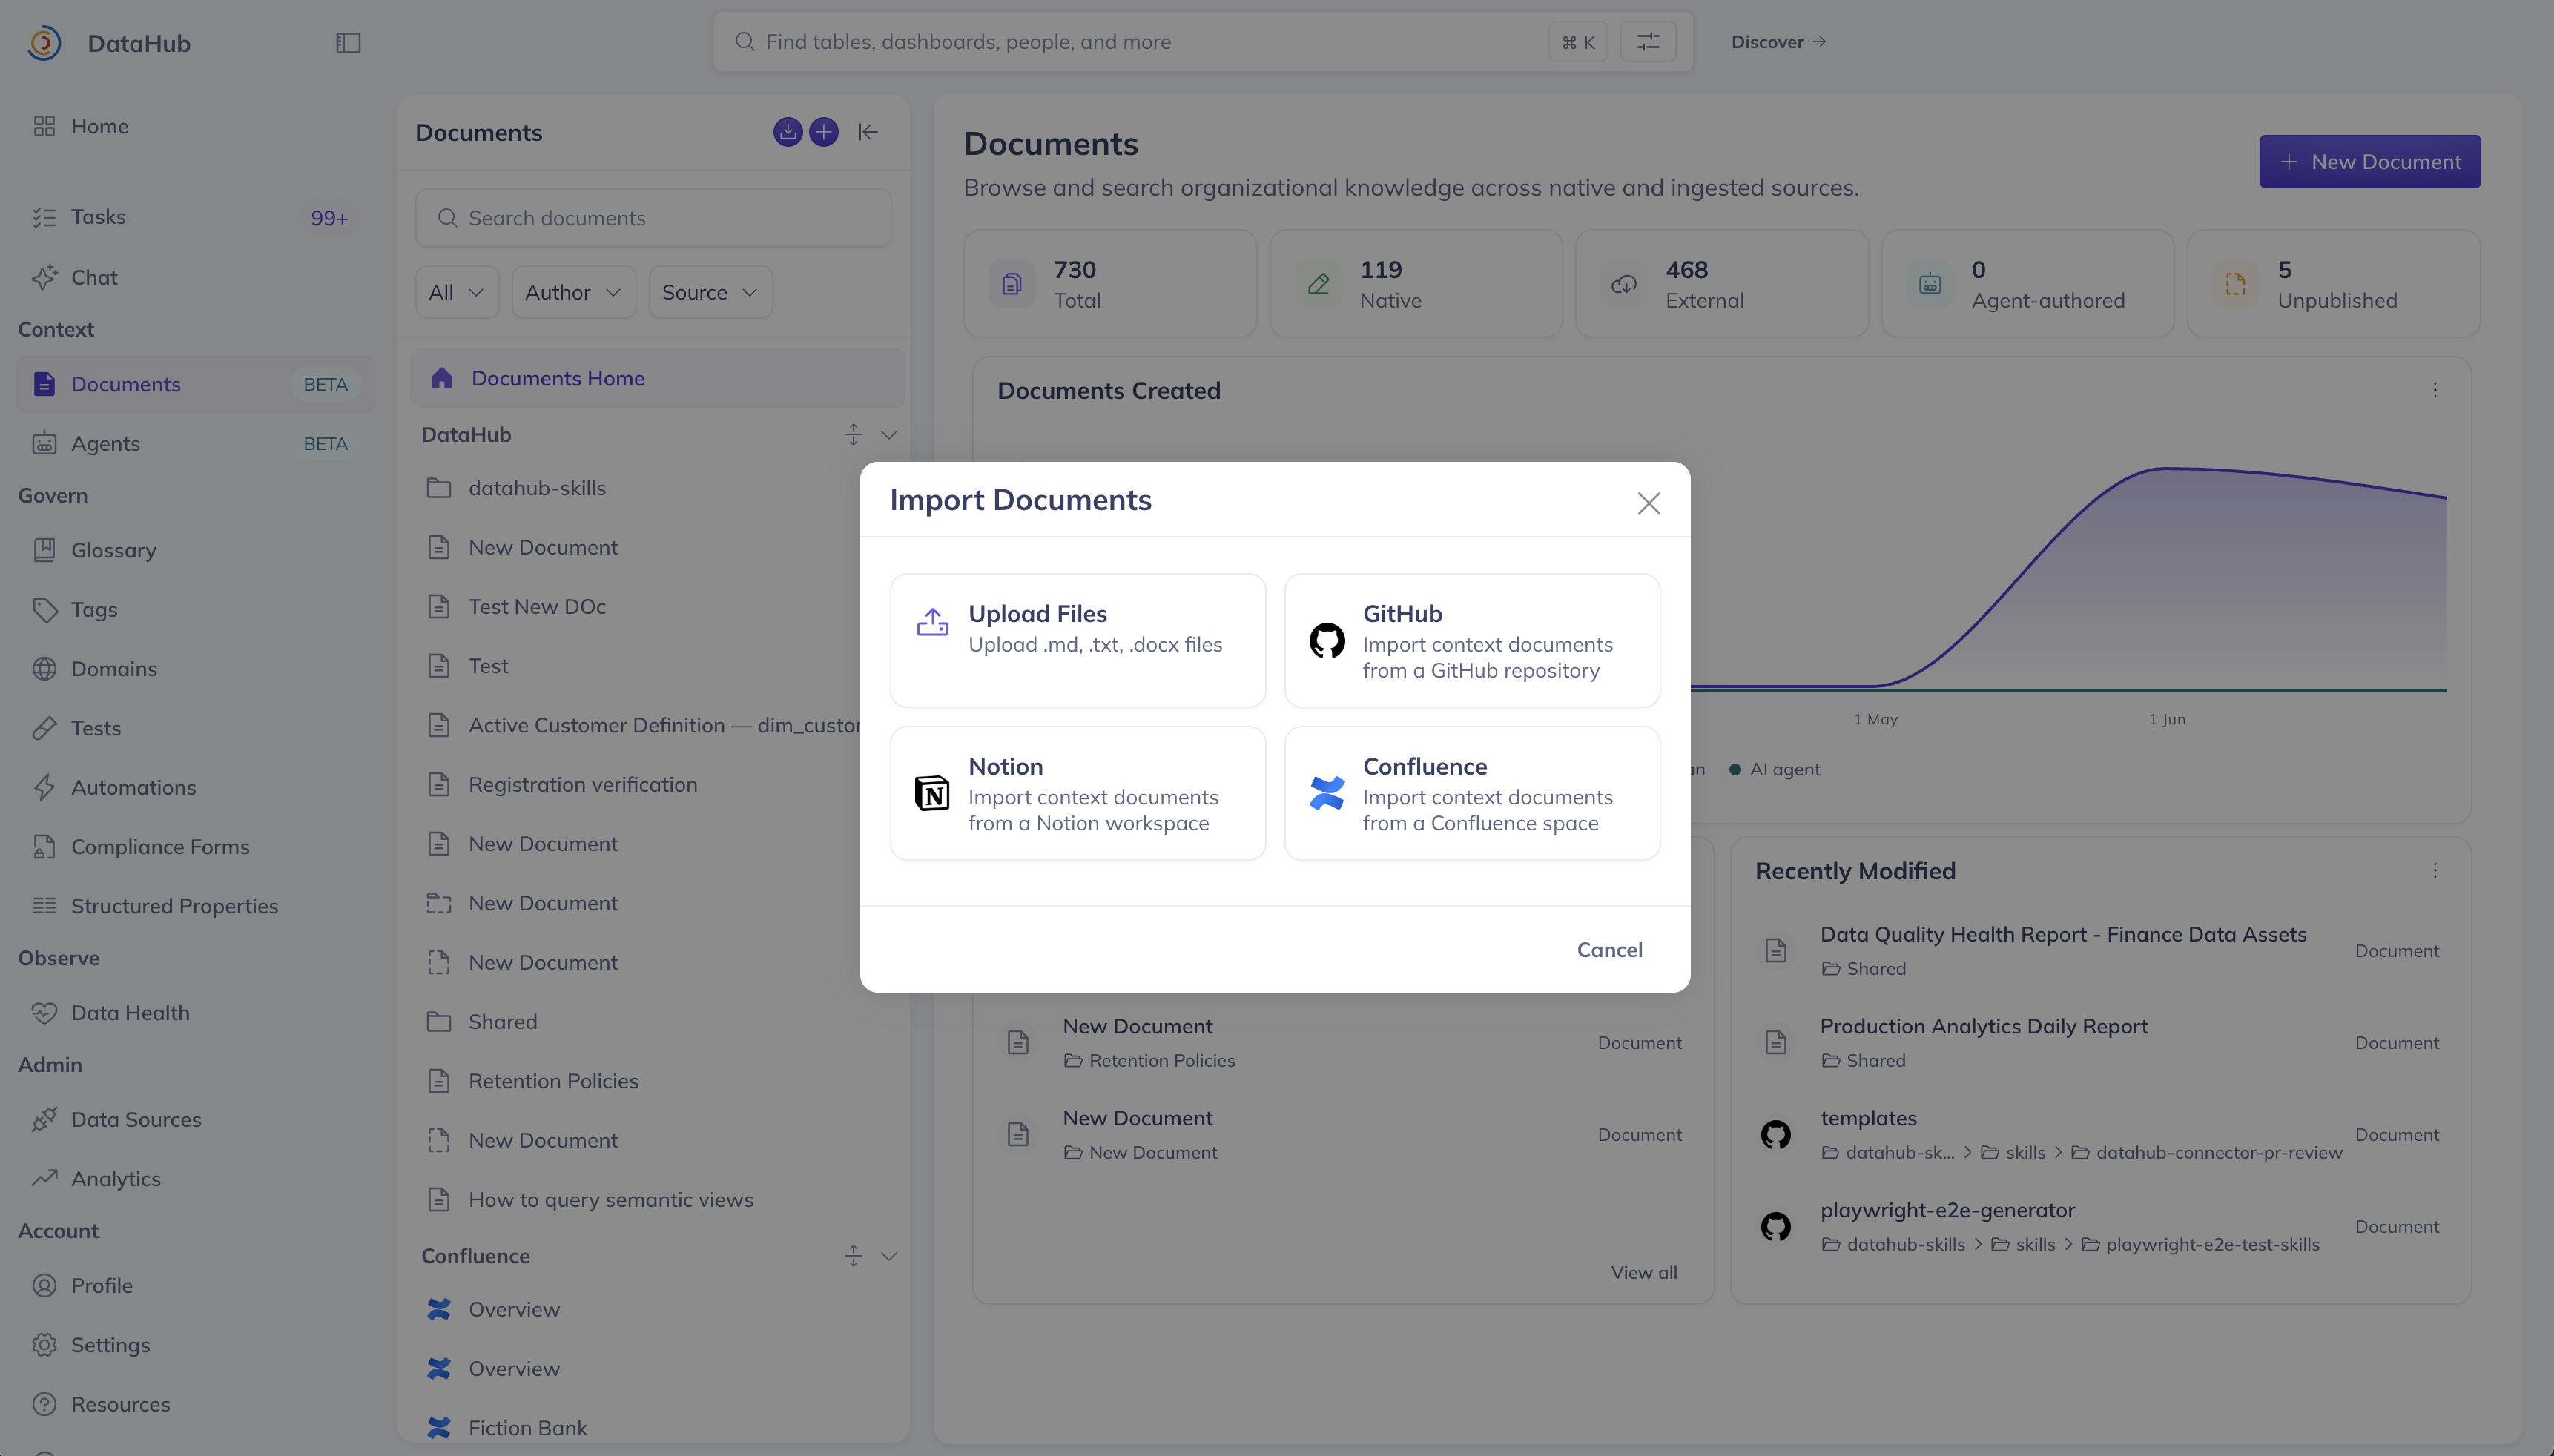Open the All filter dropdown
The width and height of the screenshot is (2554, 1456).
[457, 292]
